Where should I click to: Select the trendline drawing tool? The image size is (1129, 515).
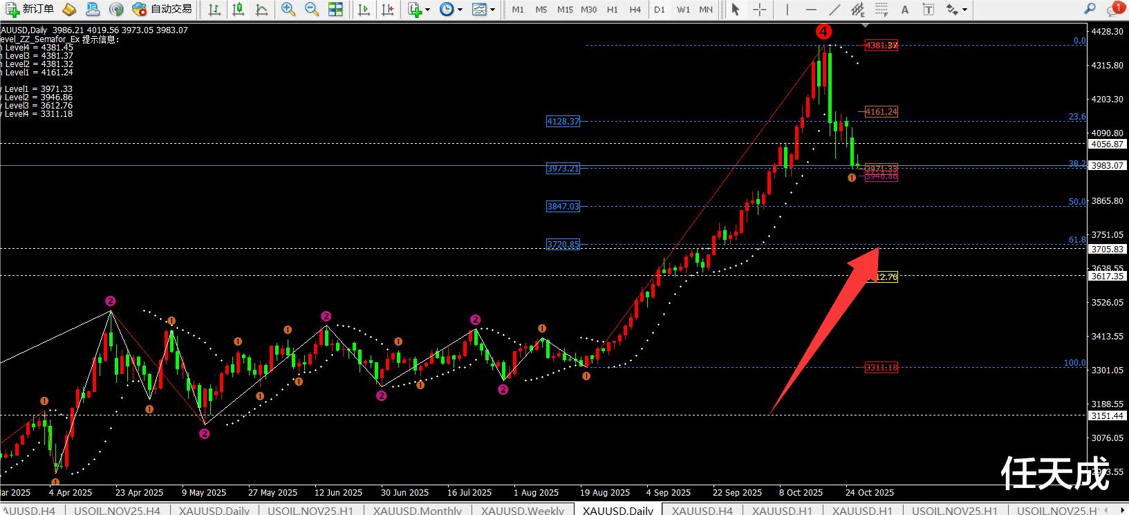(x=834, y=9)
